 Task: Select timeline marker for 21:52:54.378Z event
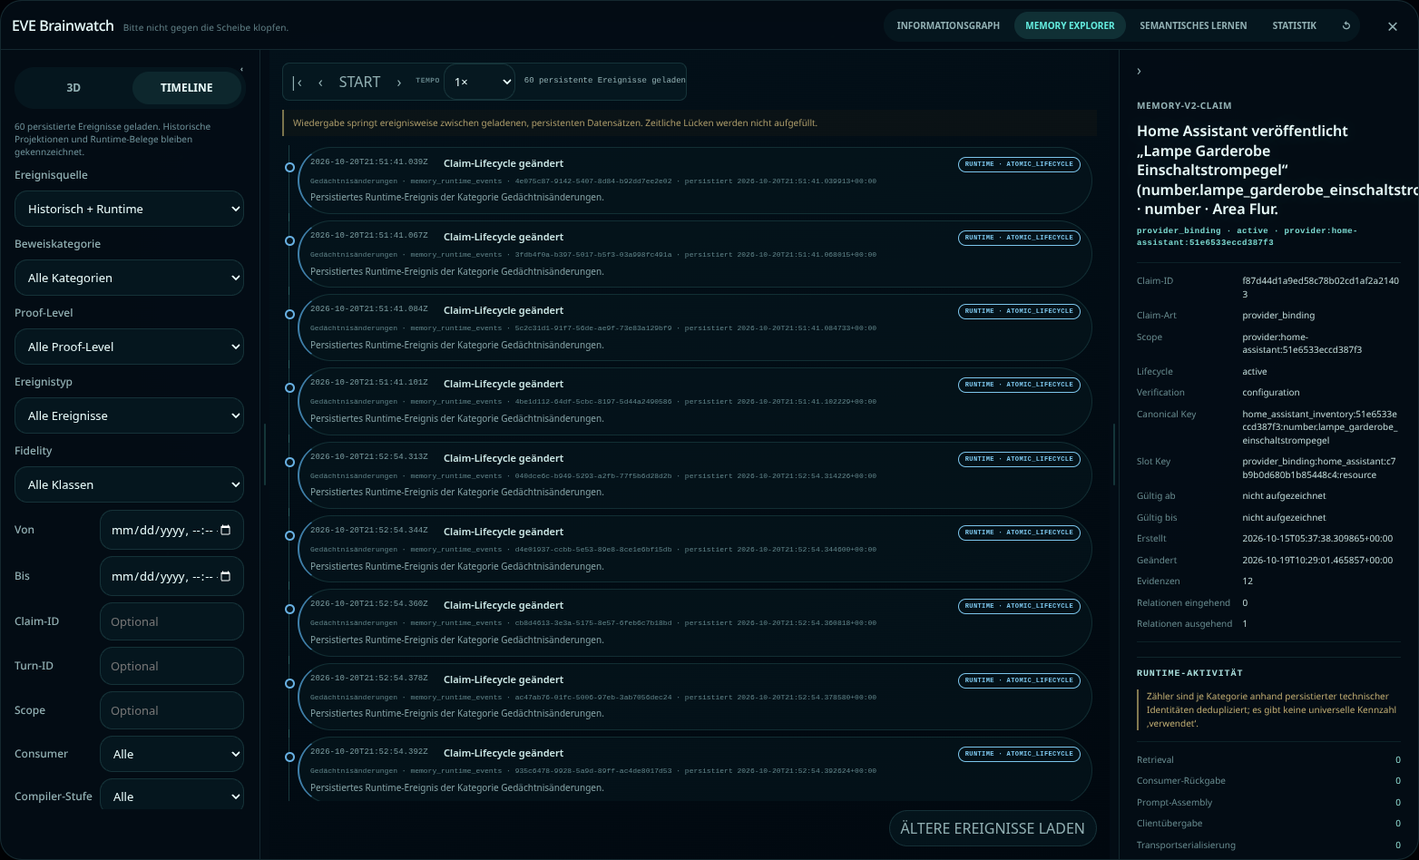pyautogui.click(x=289, y=683)
